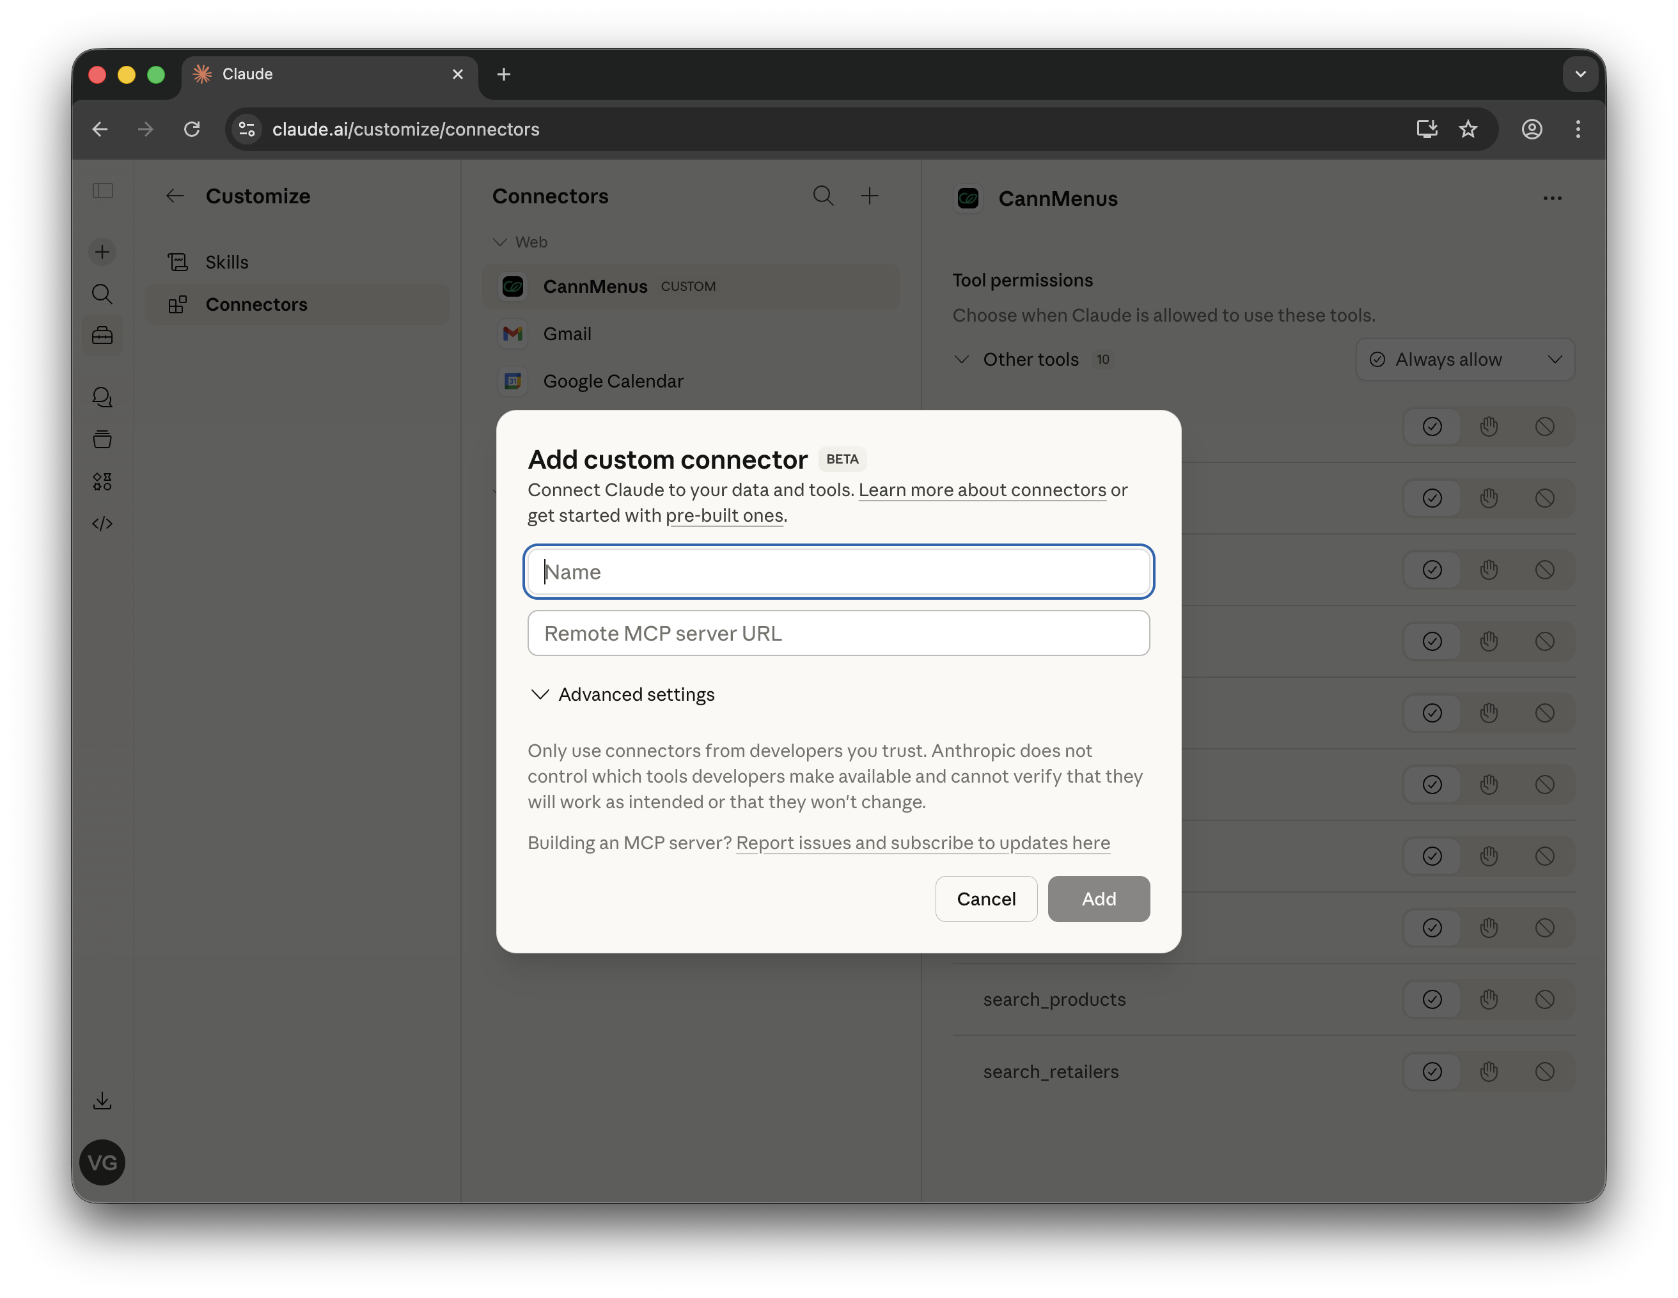
Task: Open the CannMenus options with the ellipsis icon
Action: click(1551, 198)
